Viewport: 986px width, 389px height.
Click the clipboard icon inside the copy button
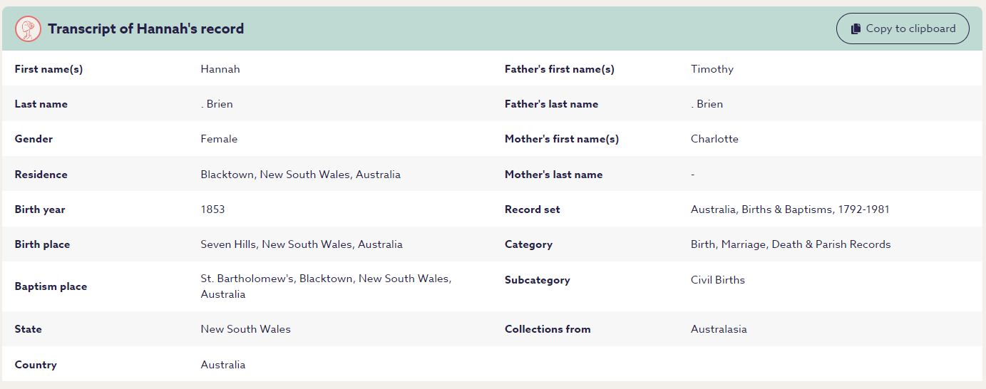pyautogui.click(x=856, y=29)
